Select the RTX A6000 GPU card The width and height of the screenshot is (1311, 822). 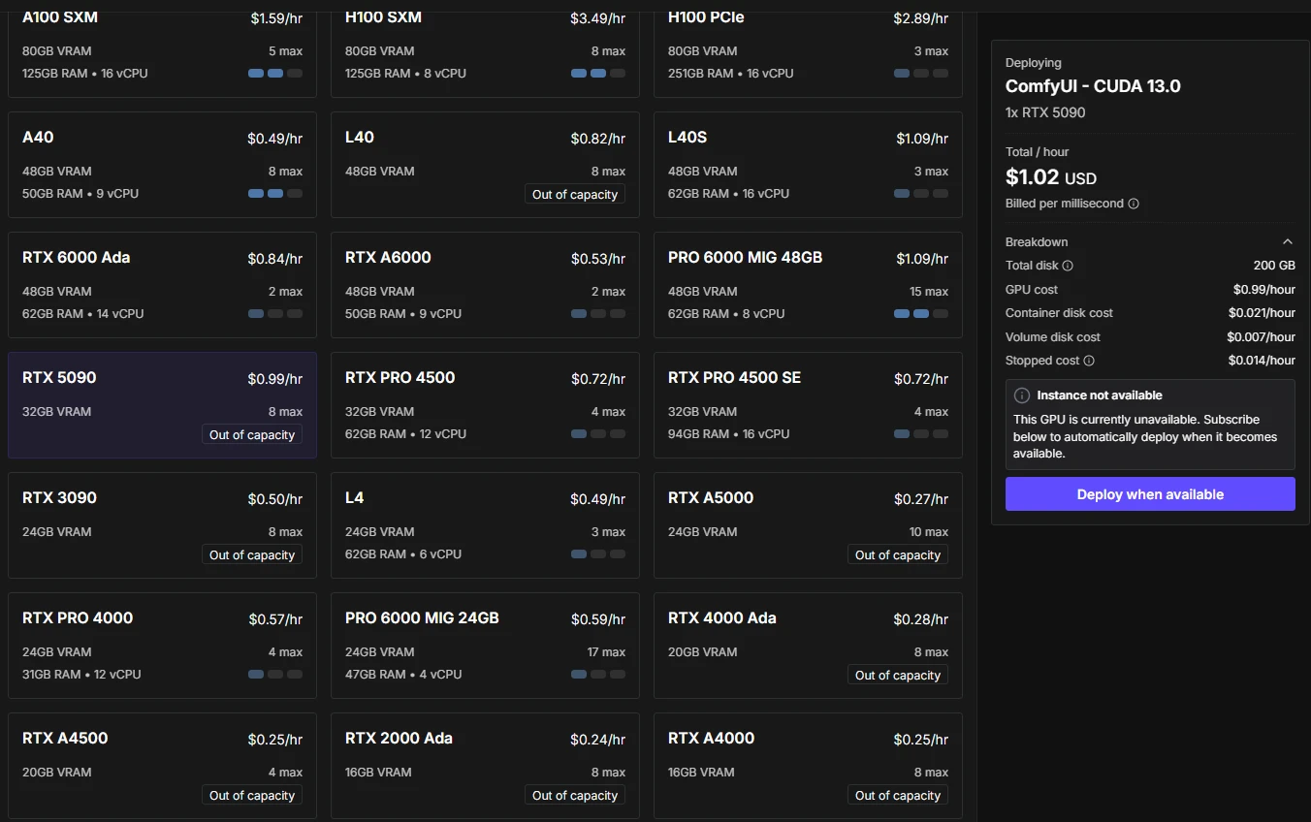485,285
